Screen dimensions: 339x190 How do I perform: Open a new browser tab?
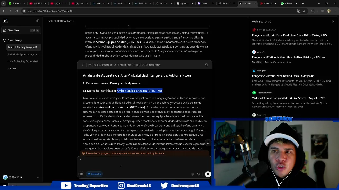303,3
